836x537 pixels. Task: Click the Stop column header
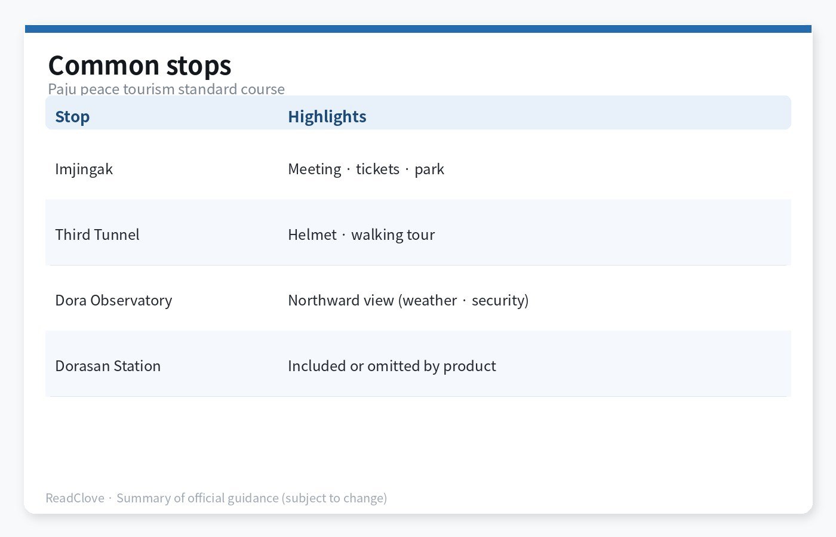click(x=72, y=116)
